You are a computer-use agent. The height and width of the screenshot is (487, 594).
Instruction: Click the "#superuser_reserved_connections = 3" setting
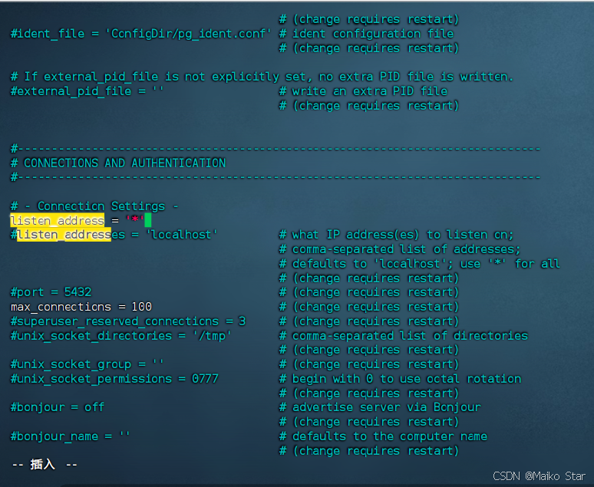point(128,321)
